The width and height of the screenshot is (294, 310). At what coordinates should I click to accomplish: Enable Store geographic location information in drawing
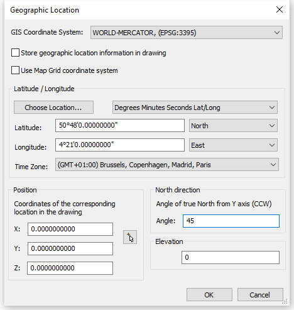coord(15,53)
